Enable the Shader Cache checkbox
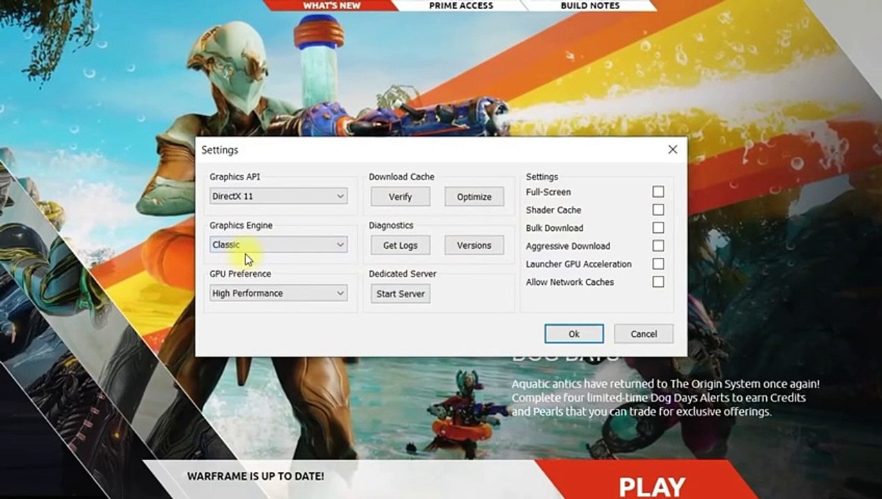The image size is (882, 499). [x=658, y=210]
